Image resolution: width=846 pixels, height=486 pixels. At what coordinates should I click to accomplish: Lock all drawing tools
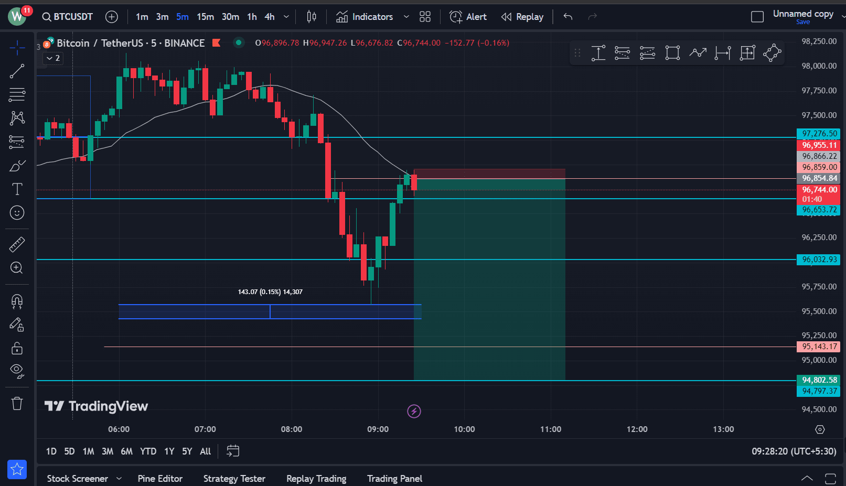pos(17,348)
